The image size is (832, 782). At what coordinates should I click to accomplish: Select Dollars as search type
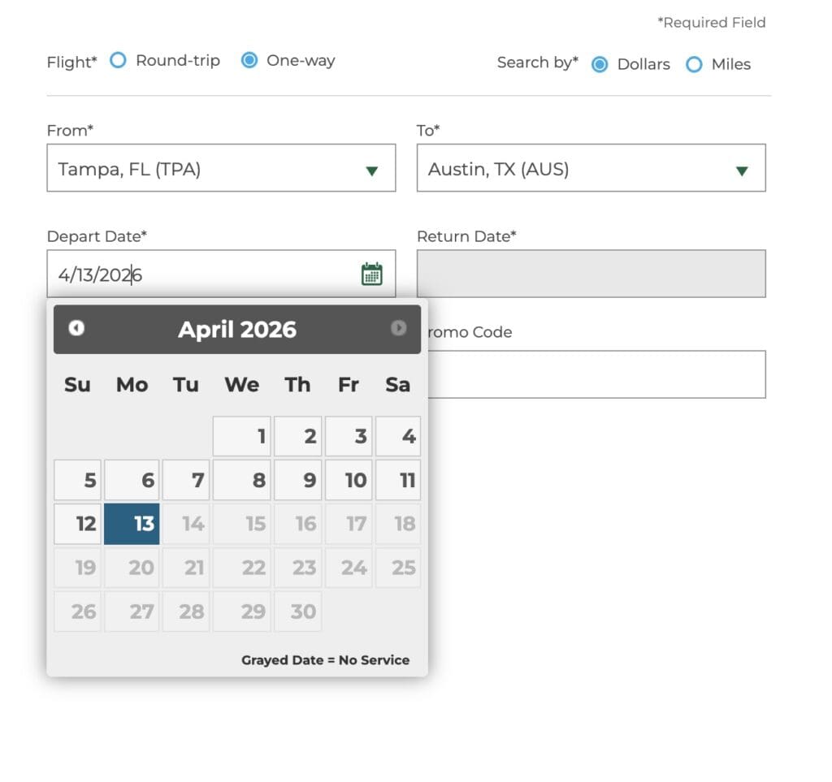click(x=600, y=63)
